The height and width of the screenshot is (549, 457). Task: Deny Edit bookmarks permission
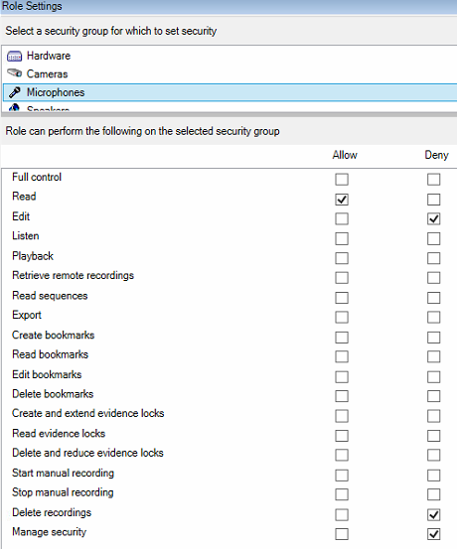coord(433,376)
